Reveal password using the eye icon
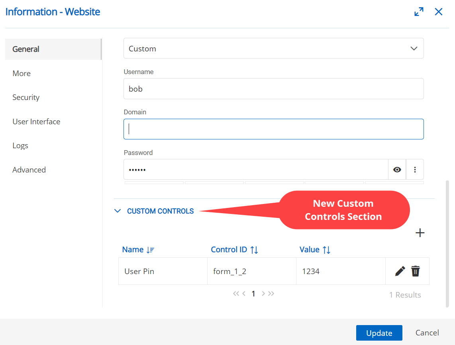The image size is (455, 345). (x=397, y=170)
